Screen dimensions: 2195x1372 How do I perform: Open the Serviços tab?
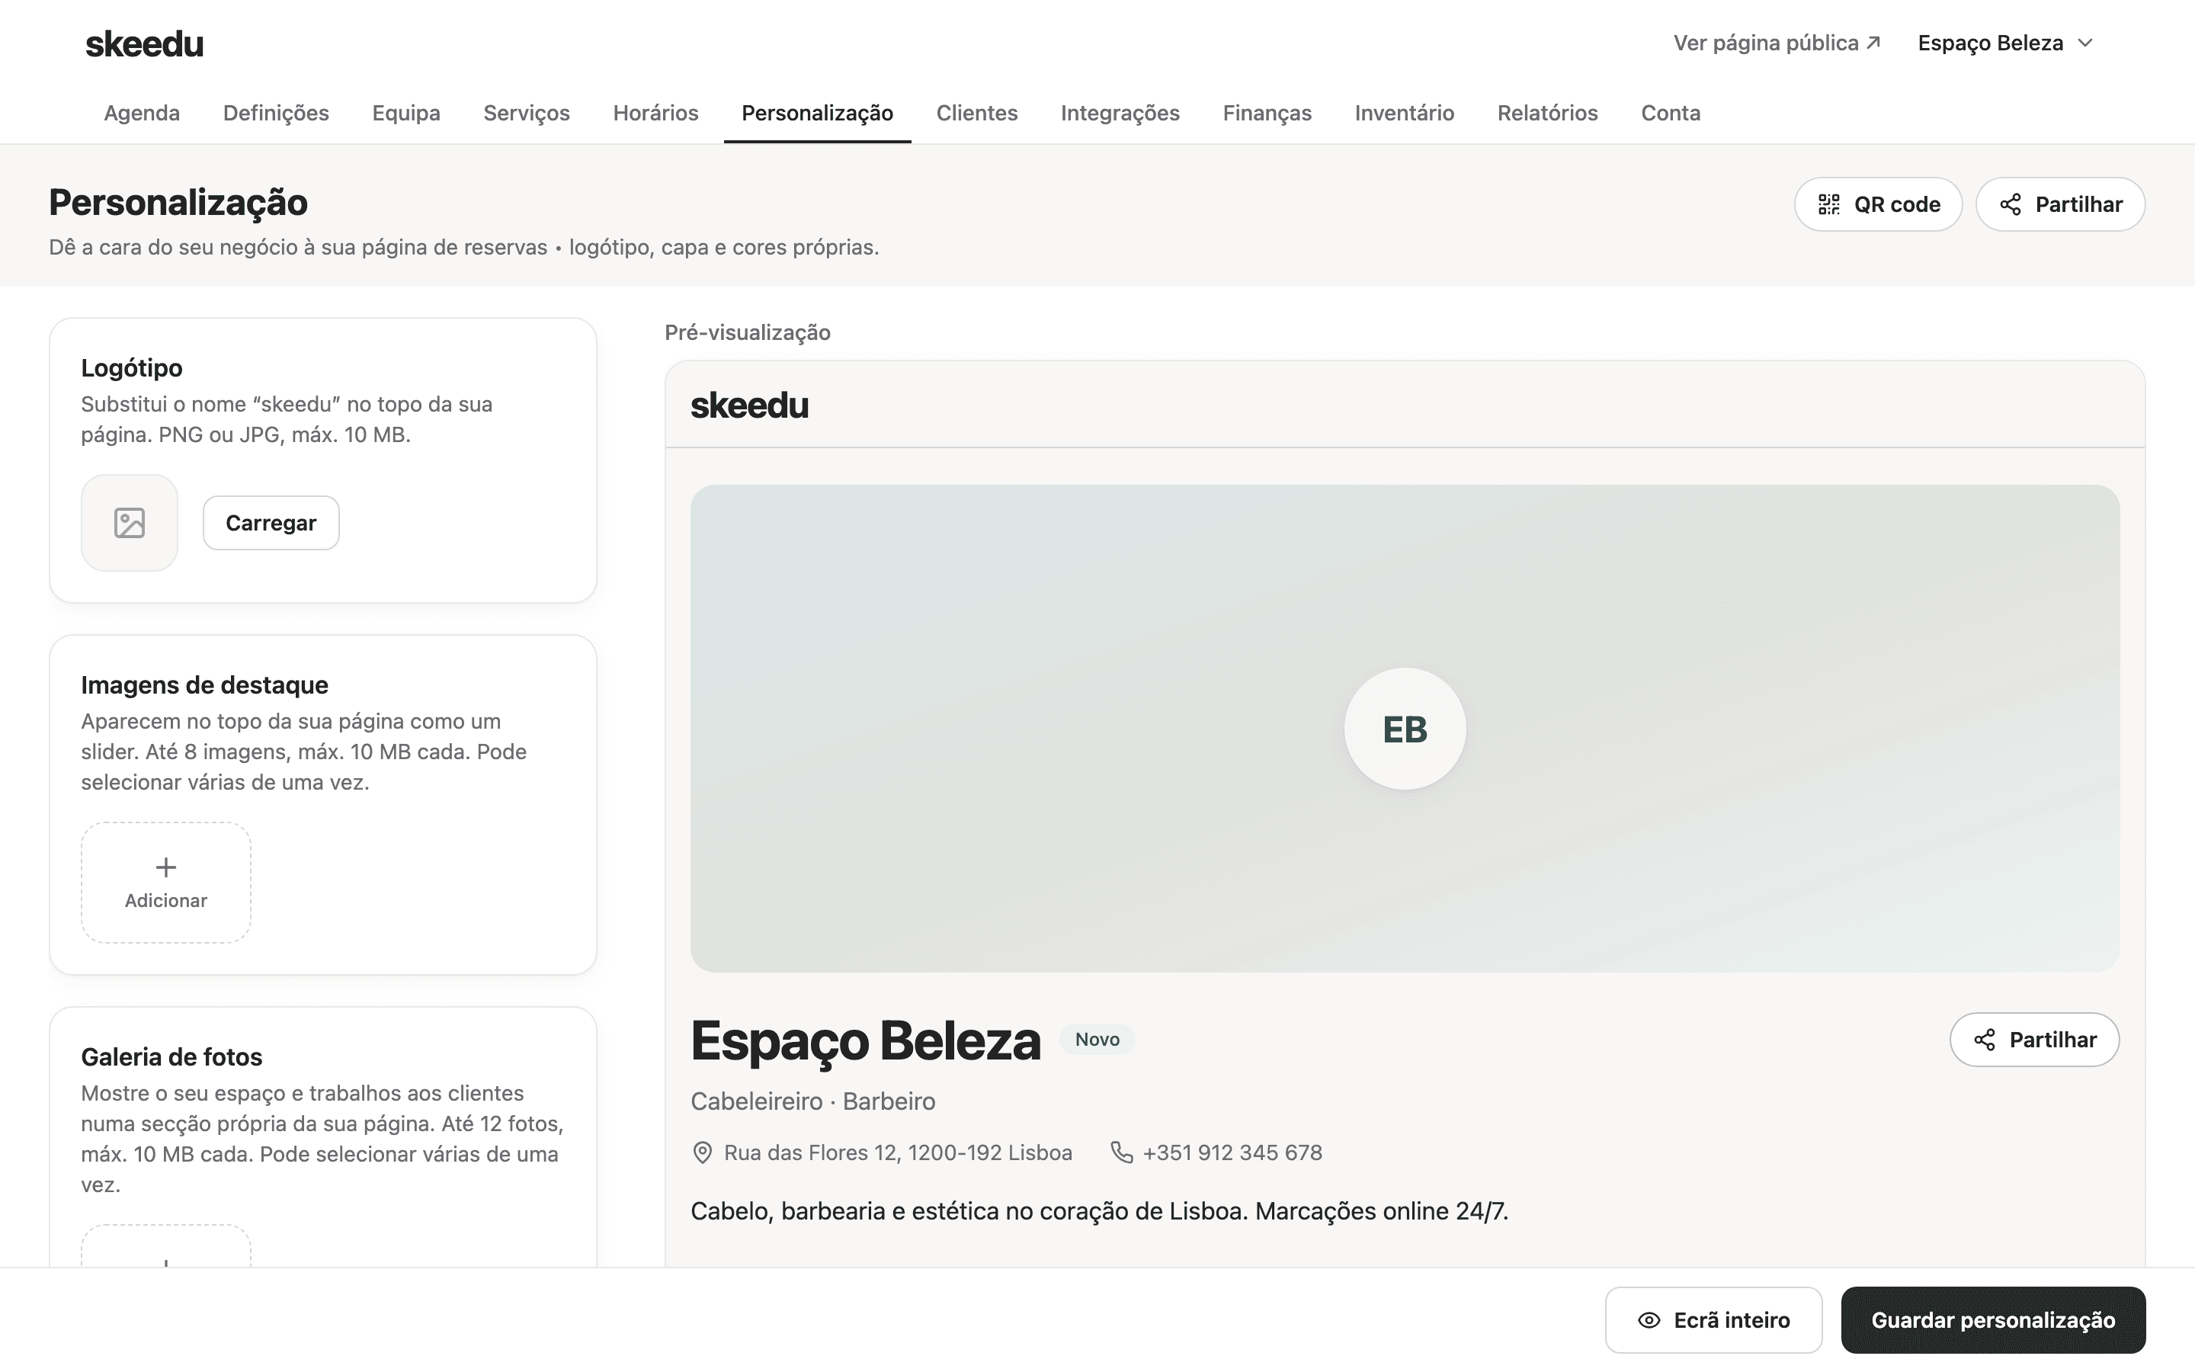[526, 113]
